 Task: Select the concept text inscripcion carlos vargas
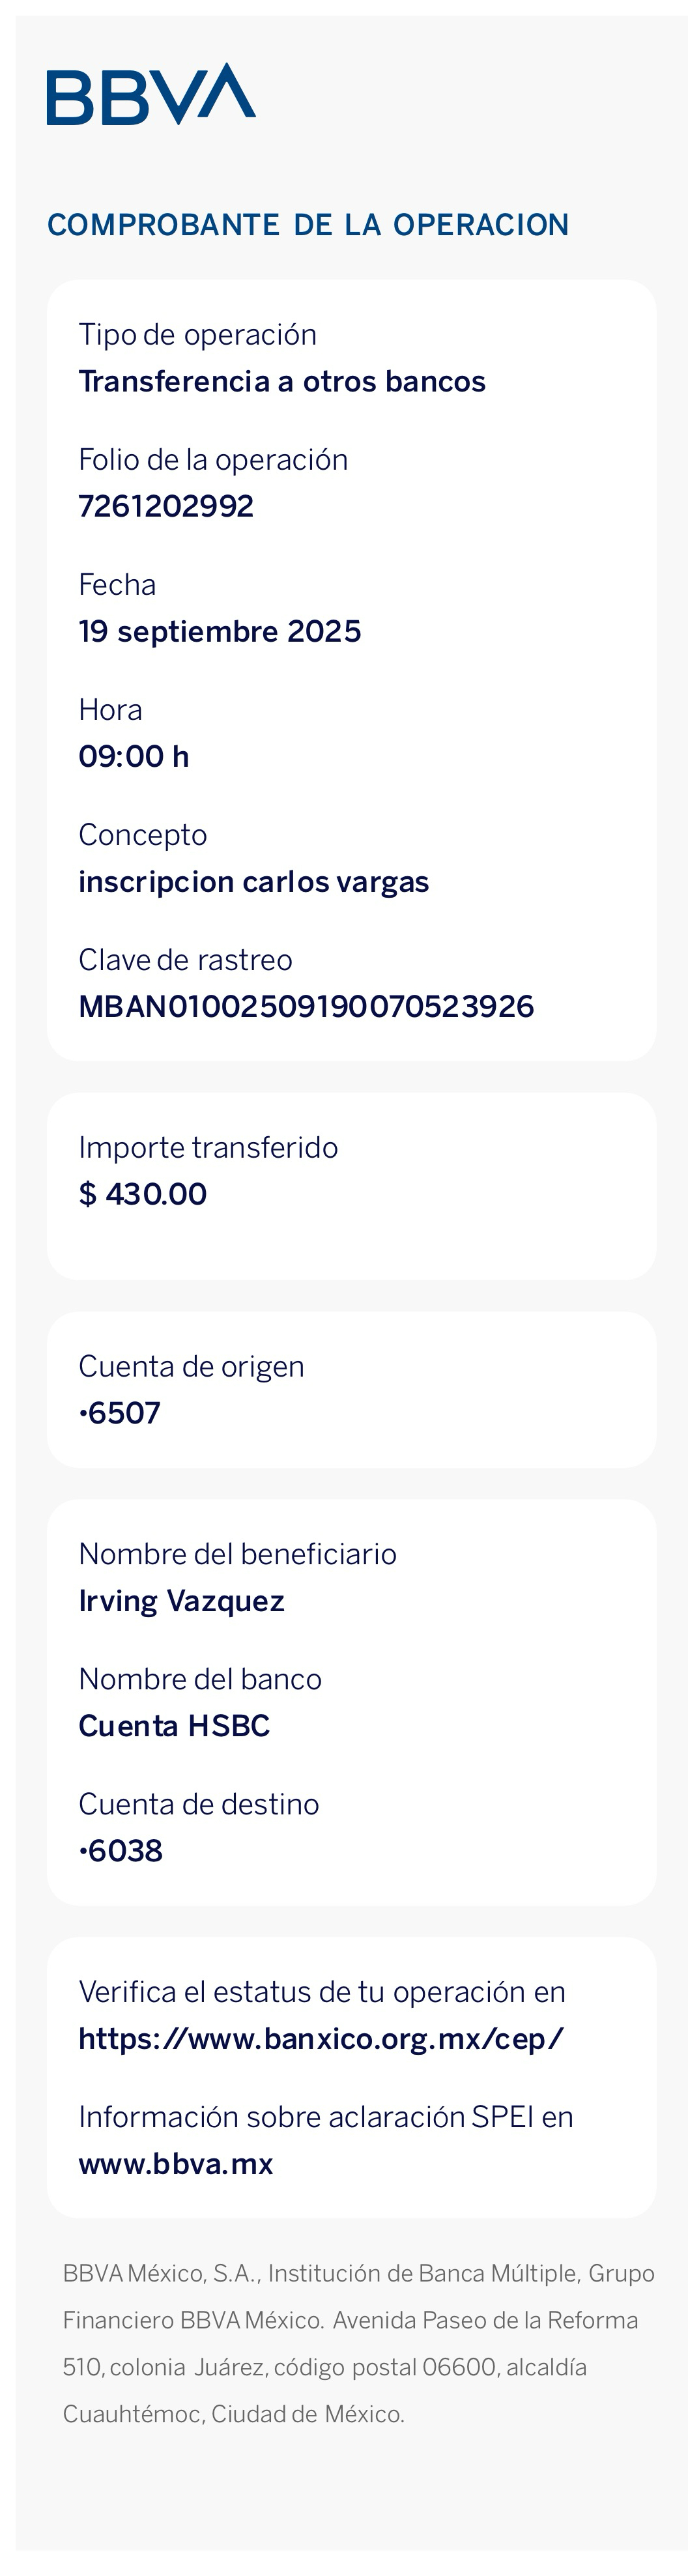(254, 881)
